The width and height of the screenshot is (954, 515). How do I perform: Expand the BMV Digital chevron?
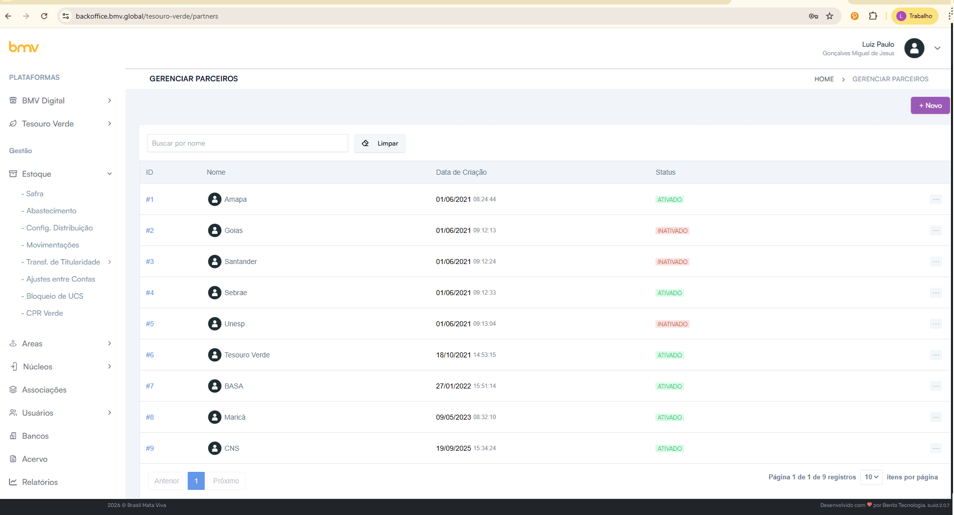(109, 100)
